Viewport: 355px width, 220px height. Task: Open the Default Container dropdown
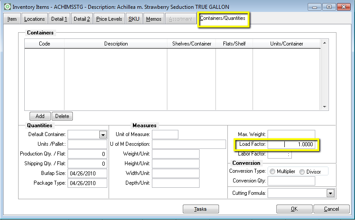click(x=103, y=134)
